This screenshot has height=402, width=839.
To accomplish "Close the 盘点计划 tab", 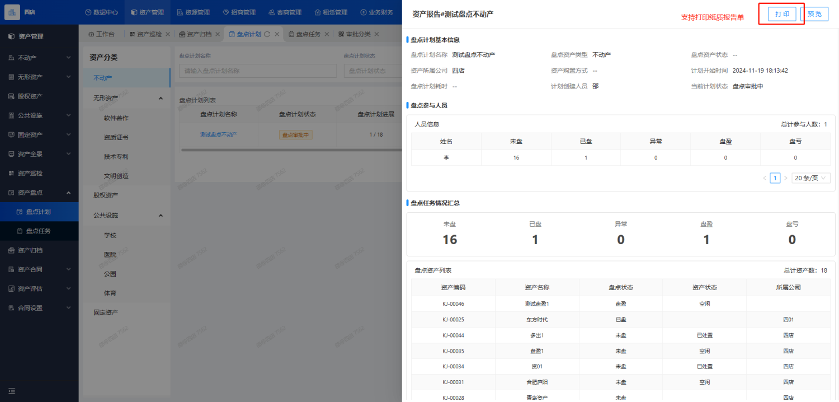I will click(277, 34).
